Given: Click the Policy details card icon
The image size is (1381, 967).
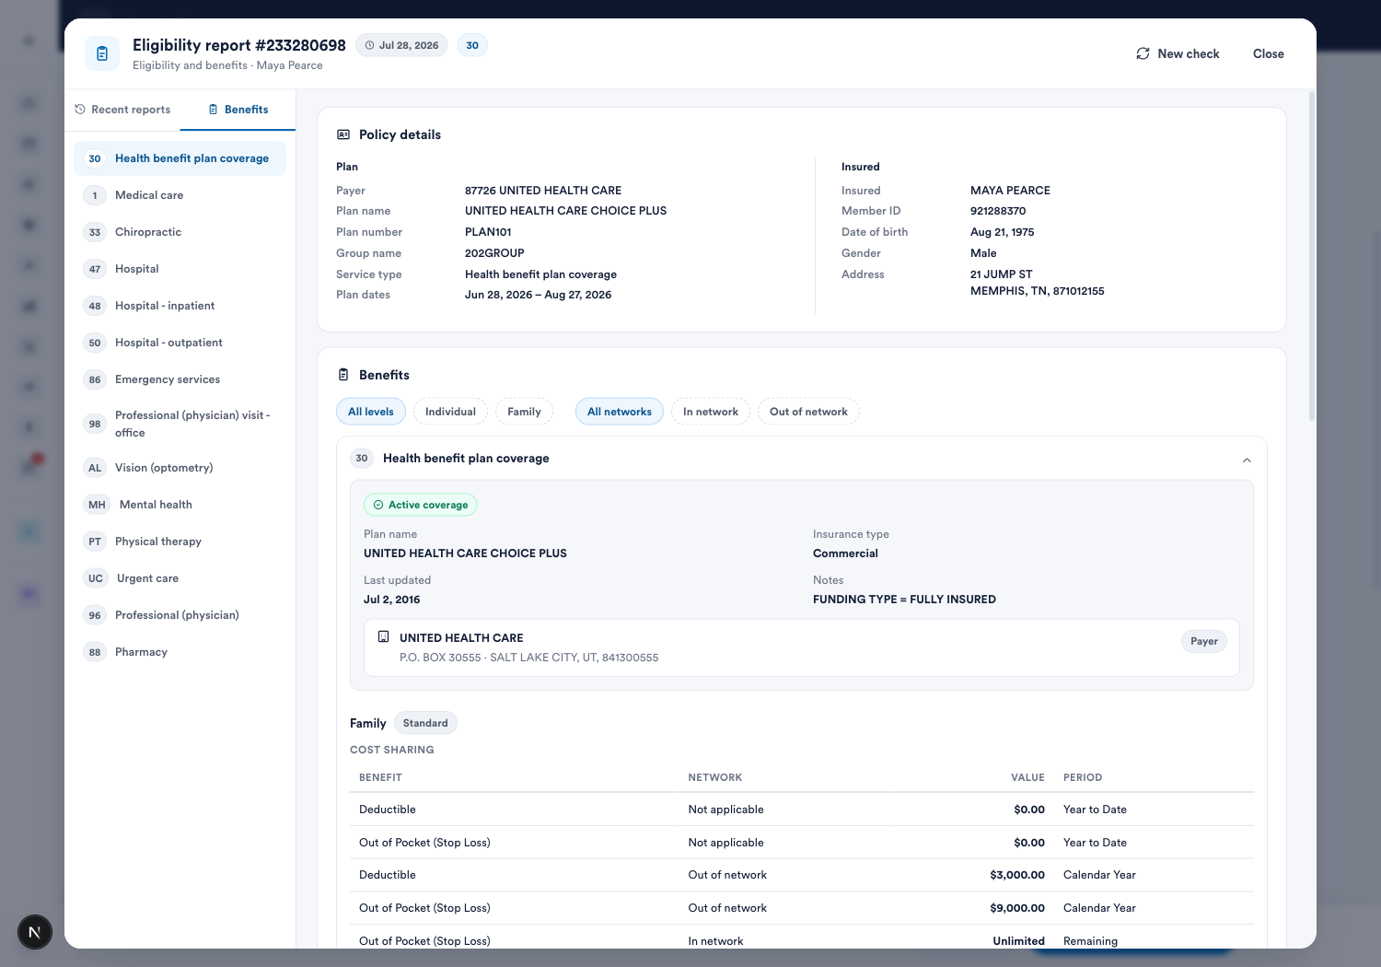Looking at the screenshot, I should (x=343, y=134).
